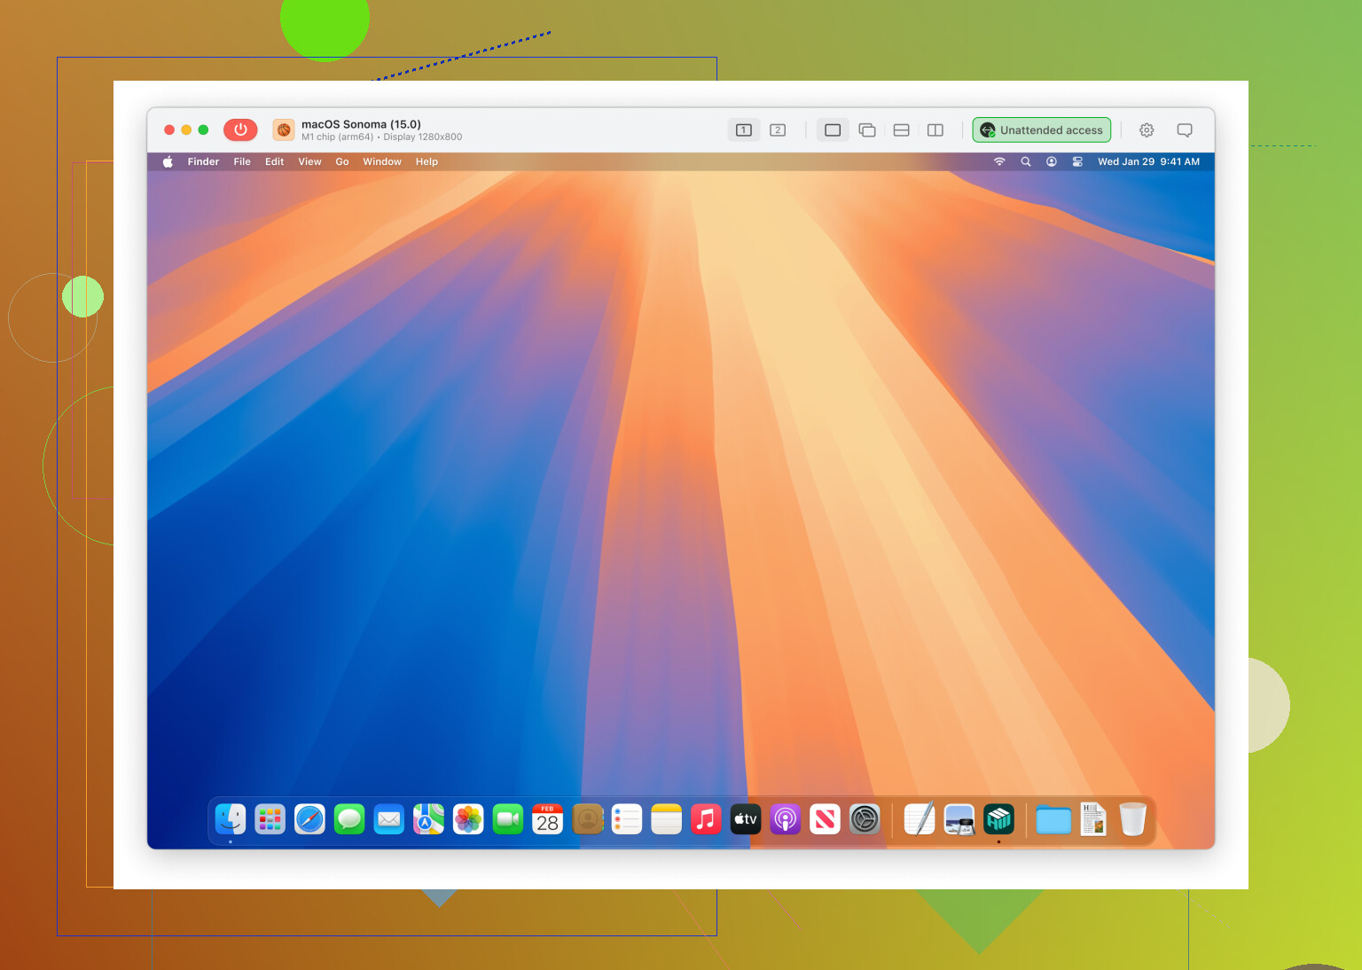Select the single window view layout icon
1362x970 pixels.
coord(832,130)
